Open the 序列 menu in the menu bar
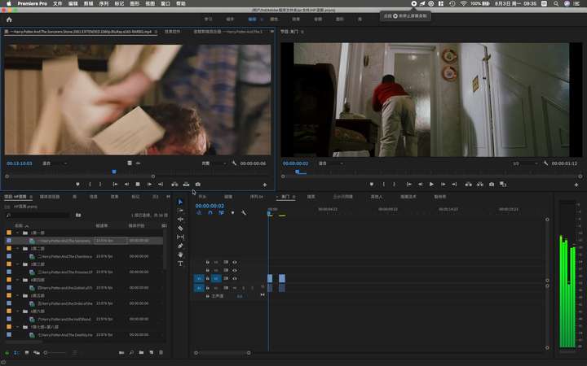This screenshot has width=587, height=366. tap(104, 3)
